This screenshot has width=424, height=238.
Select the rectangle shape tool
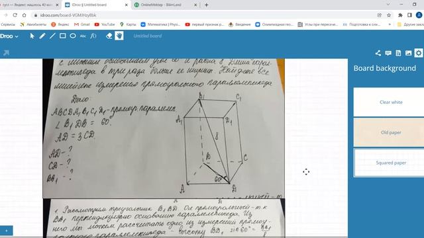[x=62, y=36]
